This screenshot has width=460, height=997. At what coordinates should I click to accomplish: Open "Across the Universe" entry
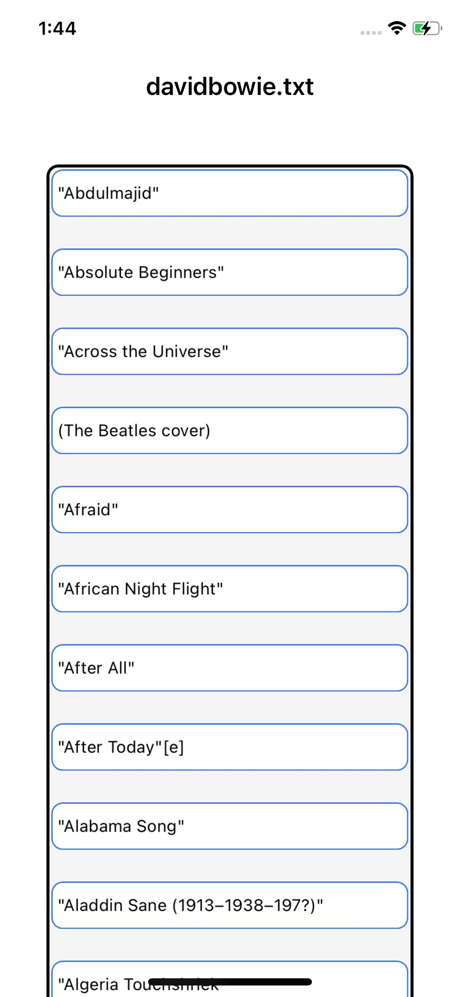click(230, 352)
